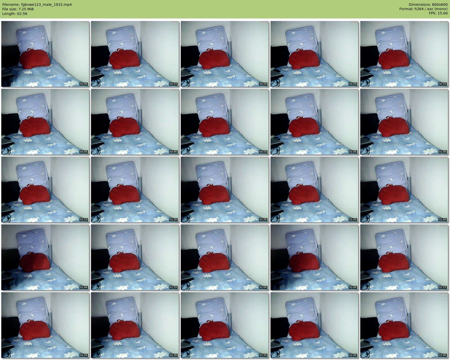Click the thumbnail marked 00:20
The width and height of the screenshot is (450, 360).
point(225,54)
